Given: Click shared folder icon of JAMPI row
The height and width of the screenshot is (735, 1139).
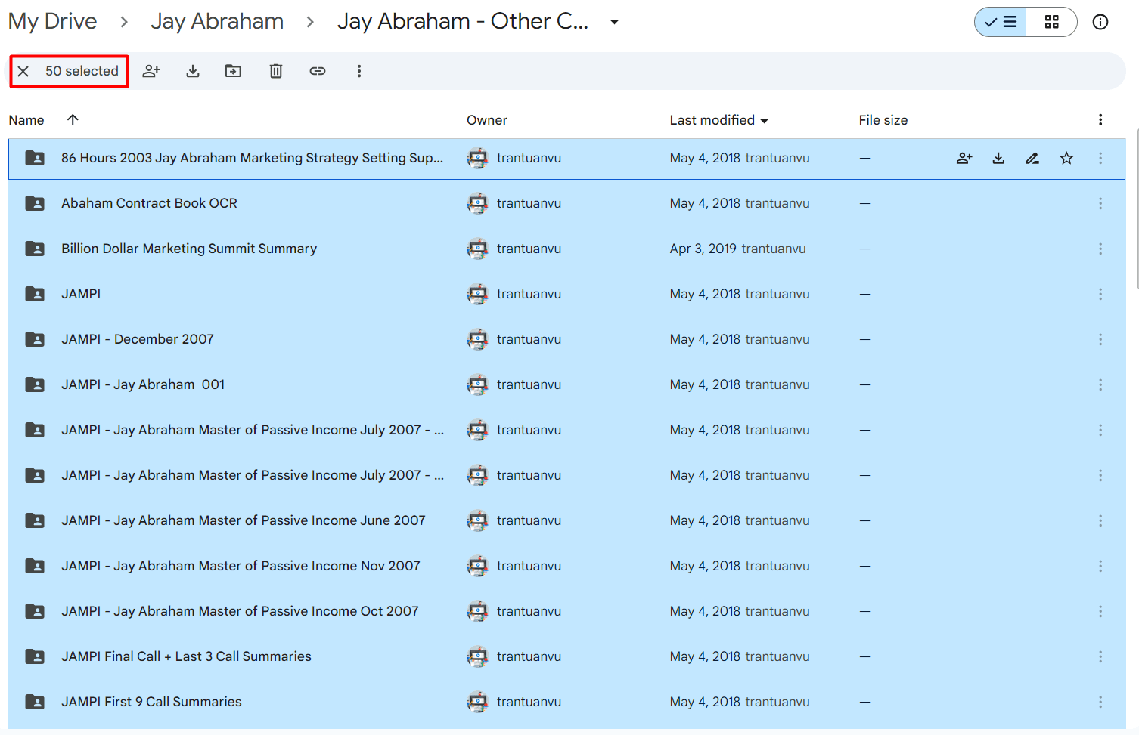Looking at the screenshot, I should pos(35,294).
